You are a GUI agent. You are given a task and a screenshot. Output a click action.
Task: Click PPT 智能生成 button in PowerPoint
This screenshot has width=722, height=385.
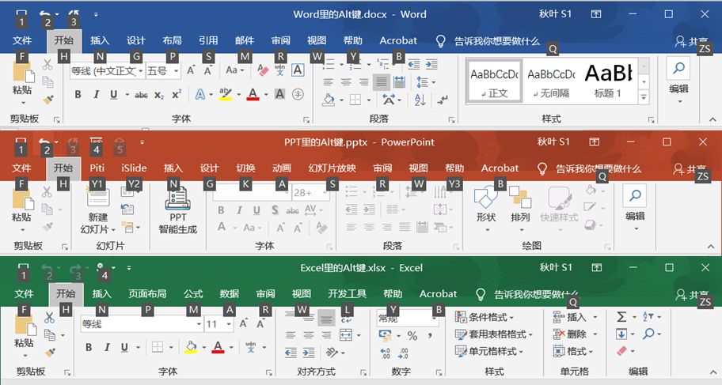(x=178, y=210)
